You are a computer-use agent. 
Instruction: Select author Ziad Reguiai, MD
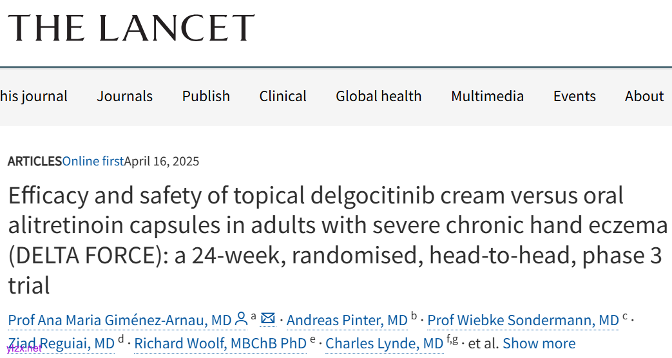pyautogui.click(x=61, y=344)
